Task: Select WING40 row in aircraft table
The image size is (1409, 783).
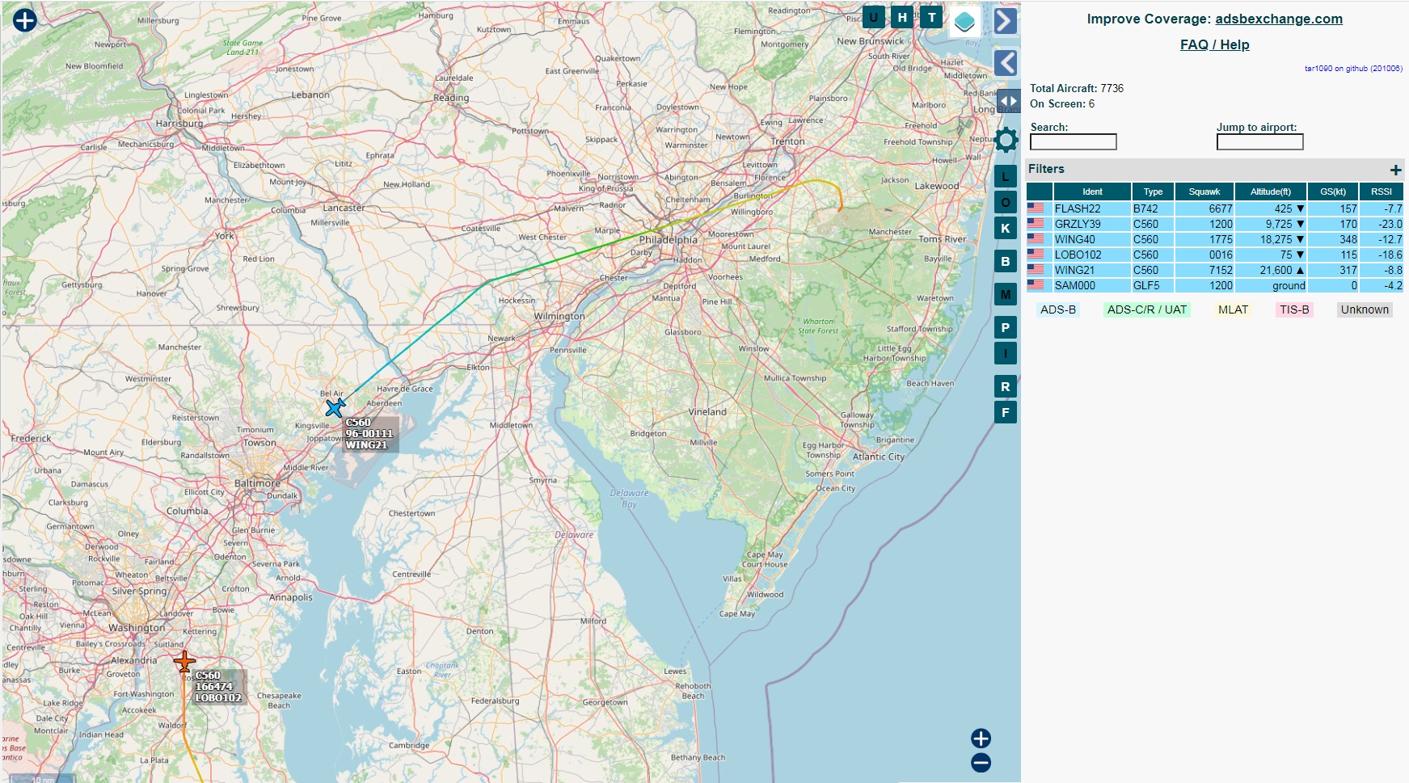Action: tap(1215, 239)
